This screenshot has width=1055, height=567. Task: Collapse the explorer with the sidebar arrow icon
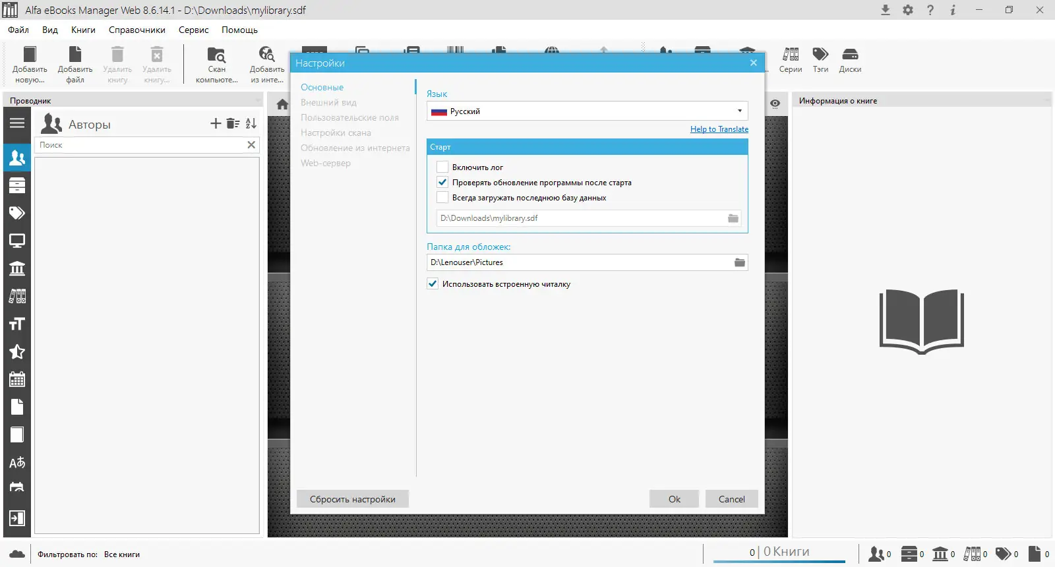tap(17, 518)
